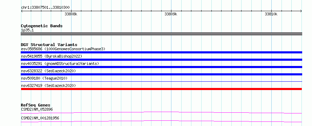This screenshot has width=312, height=126.
Task: Click the blue bar for nsv6328322
Action: click(x=161, y=74)
